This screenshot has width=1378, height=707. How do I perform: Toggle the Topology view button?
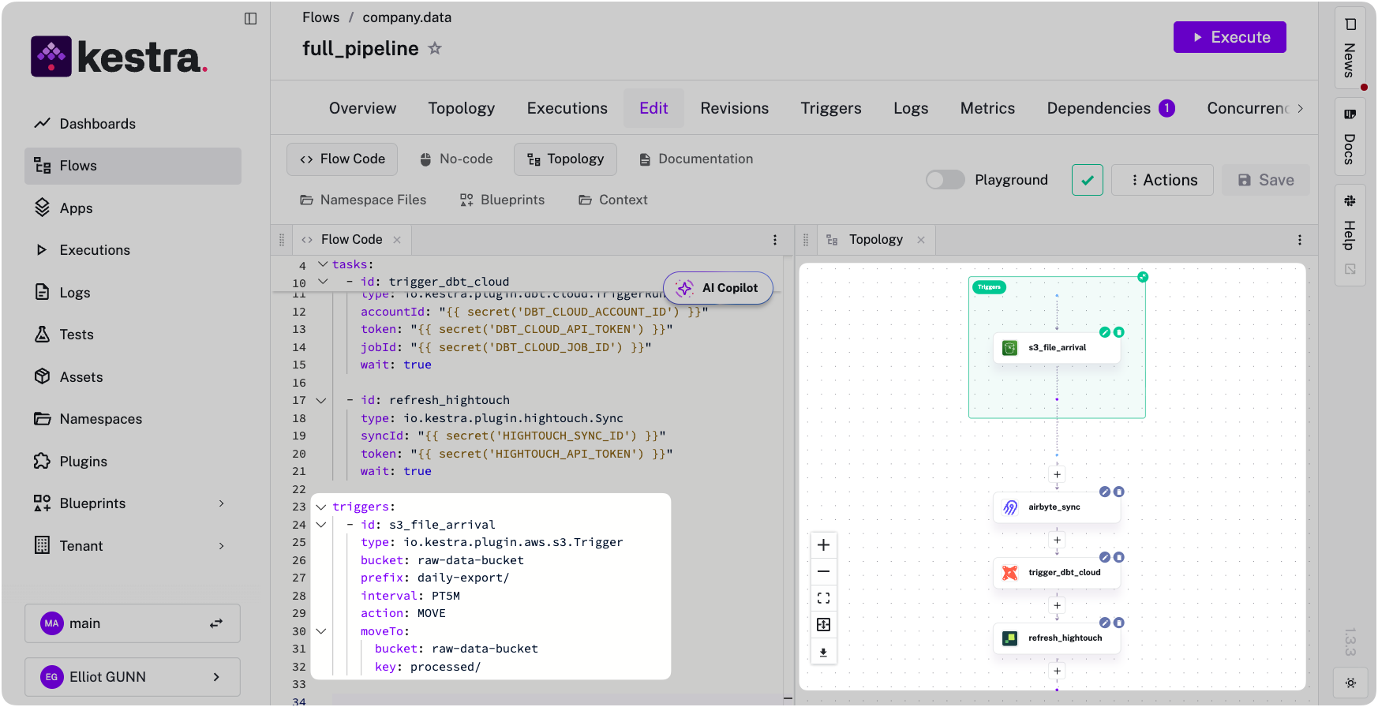(x=565, y=159)
